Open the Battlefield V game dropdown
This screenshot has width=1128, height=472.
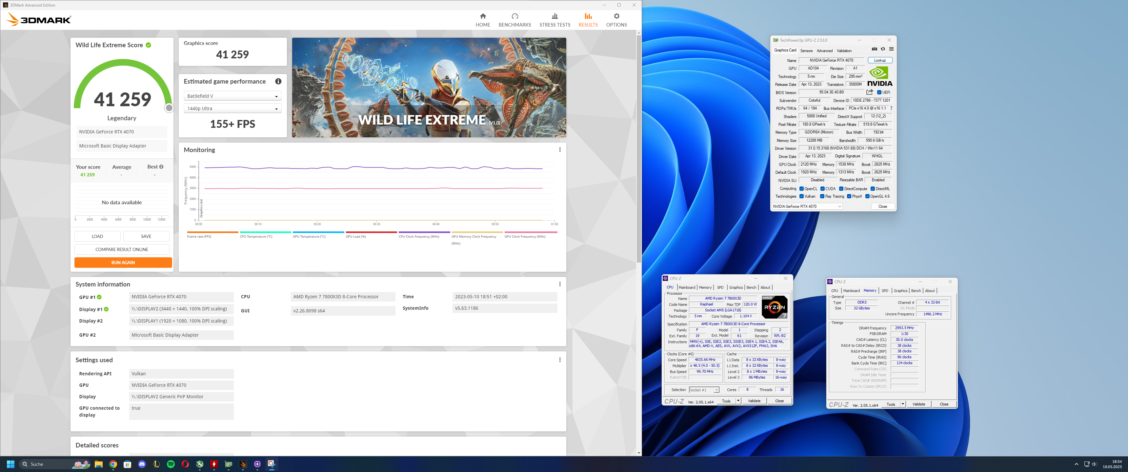(x=232, y=96)
